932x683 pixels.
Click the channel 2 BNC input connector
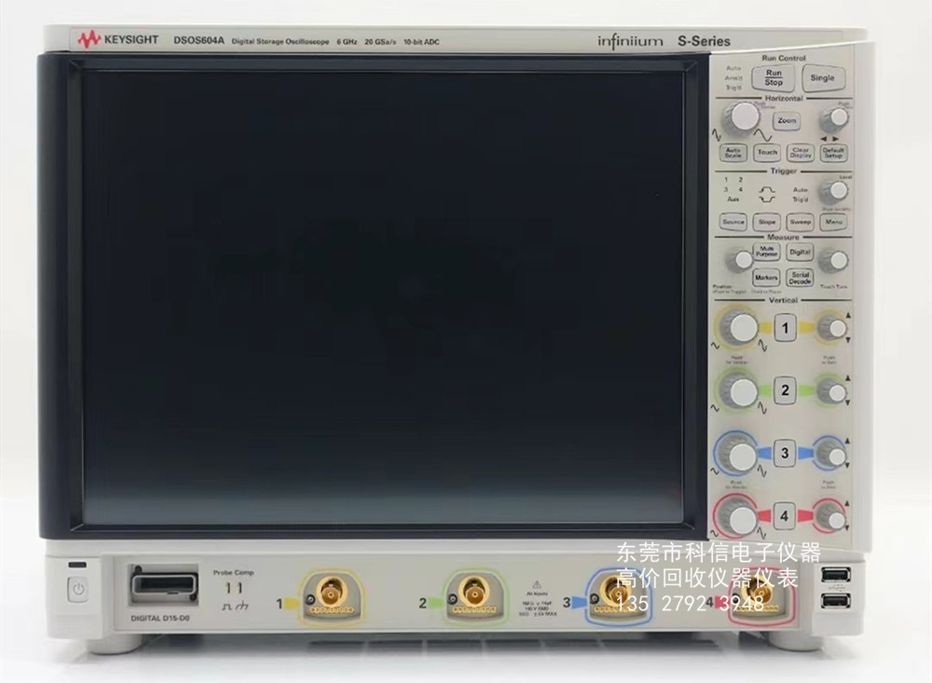[471, 592]
